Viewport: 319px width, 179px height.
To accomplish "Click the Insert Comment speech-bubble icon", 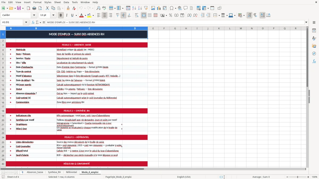I will pos(185,8).
